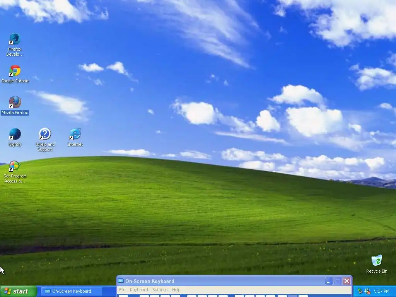Open the Help and Support shortcut
This screenshot has height=297, width=396.
45,139
